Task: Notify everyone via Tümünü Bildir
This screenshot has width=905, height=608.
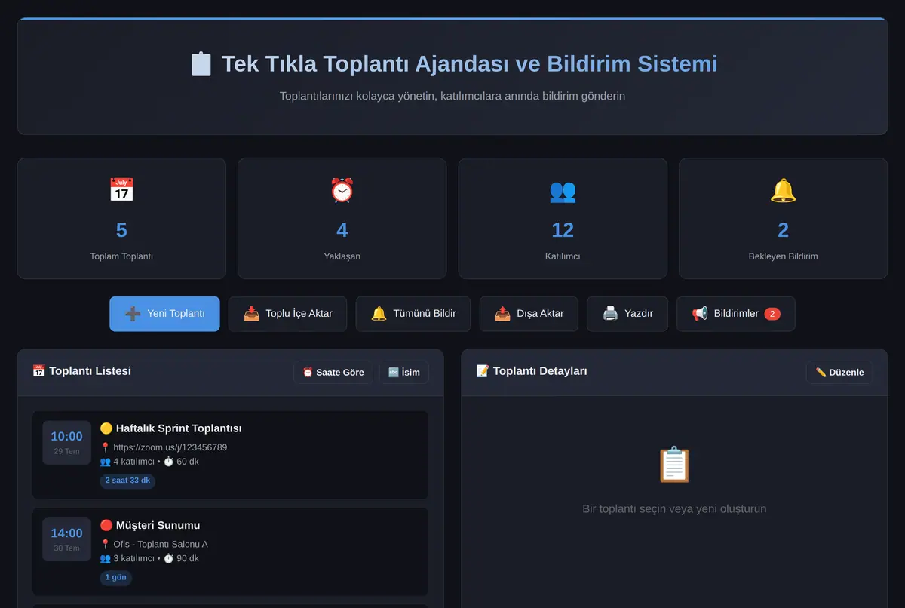Action: tap(413, 314)
